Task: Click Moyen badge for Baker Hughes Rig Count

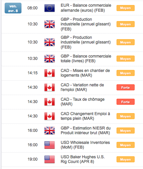Action: click(x=126, y=159)
